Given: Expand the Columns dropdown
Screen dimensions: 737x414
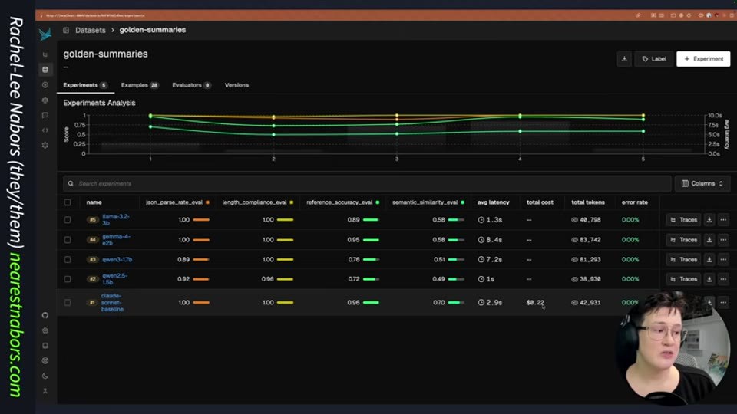Looking at the screenshot, I should coord(702,183).
